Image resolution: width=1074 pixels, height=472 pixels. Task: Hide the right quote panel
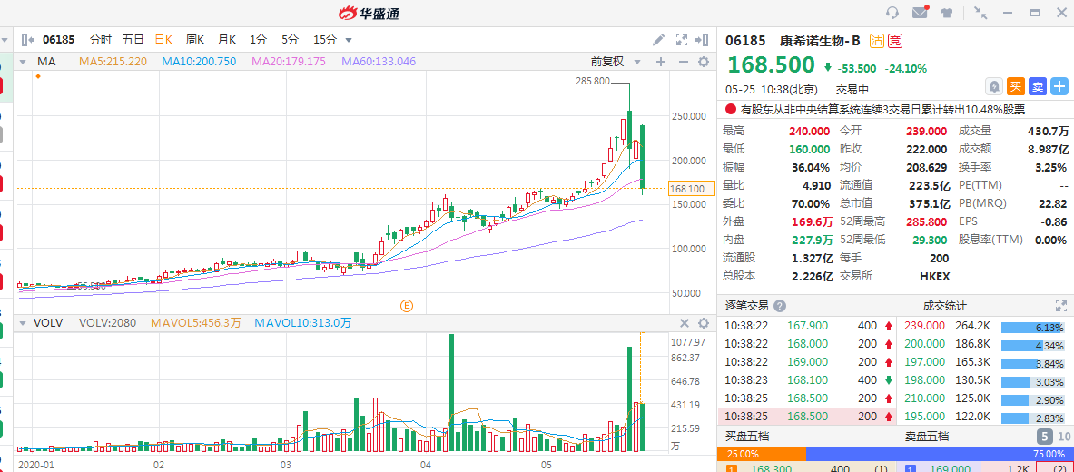coord(702,40)
